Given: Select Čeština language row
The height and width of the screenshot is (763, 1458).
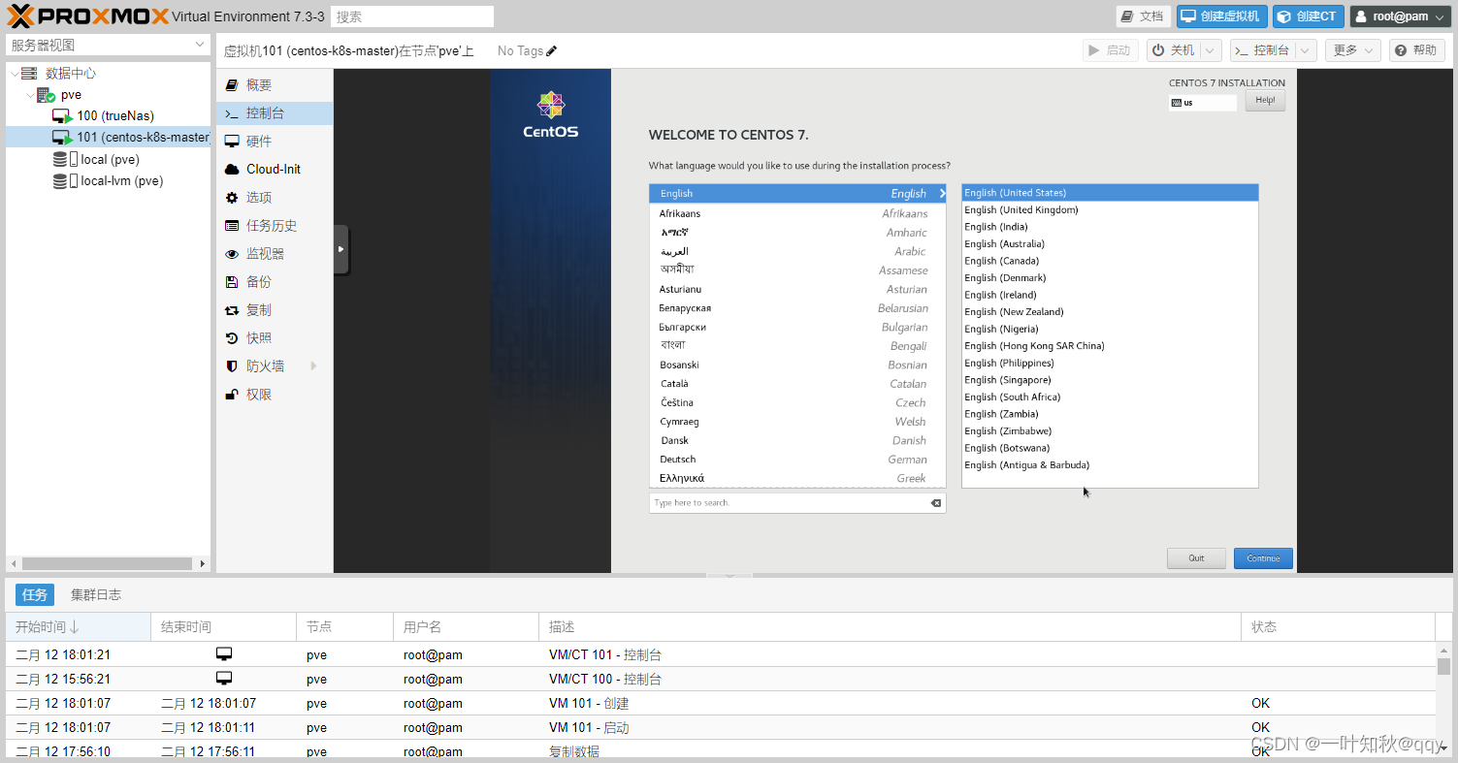Looking at the screenshot, I should click(x=796, y=402).
